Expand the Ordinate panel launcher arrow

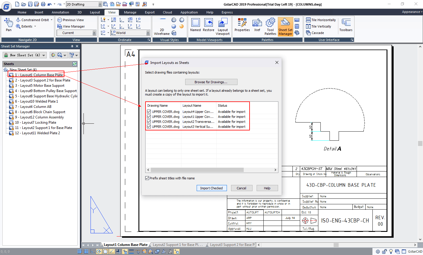point(149,40)
